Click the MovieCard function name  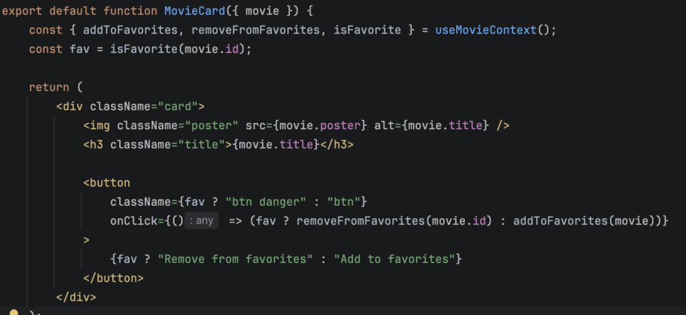[x=191, y=11]
